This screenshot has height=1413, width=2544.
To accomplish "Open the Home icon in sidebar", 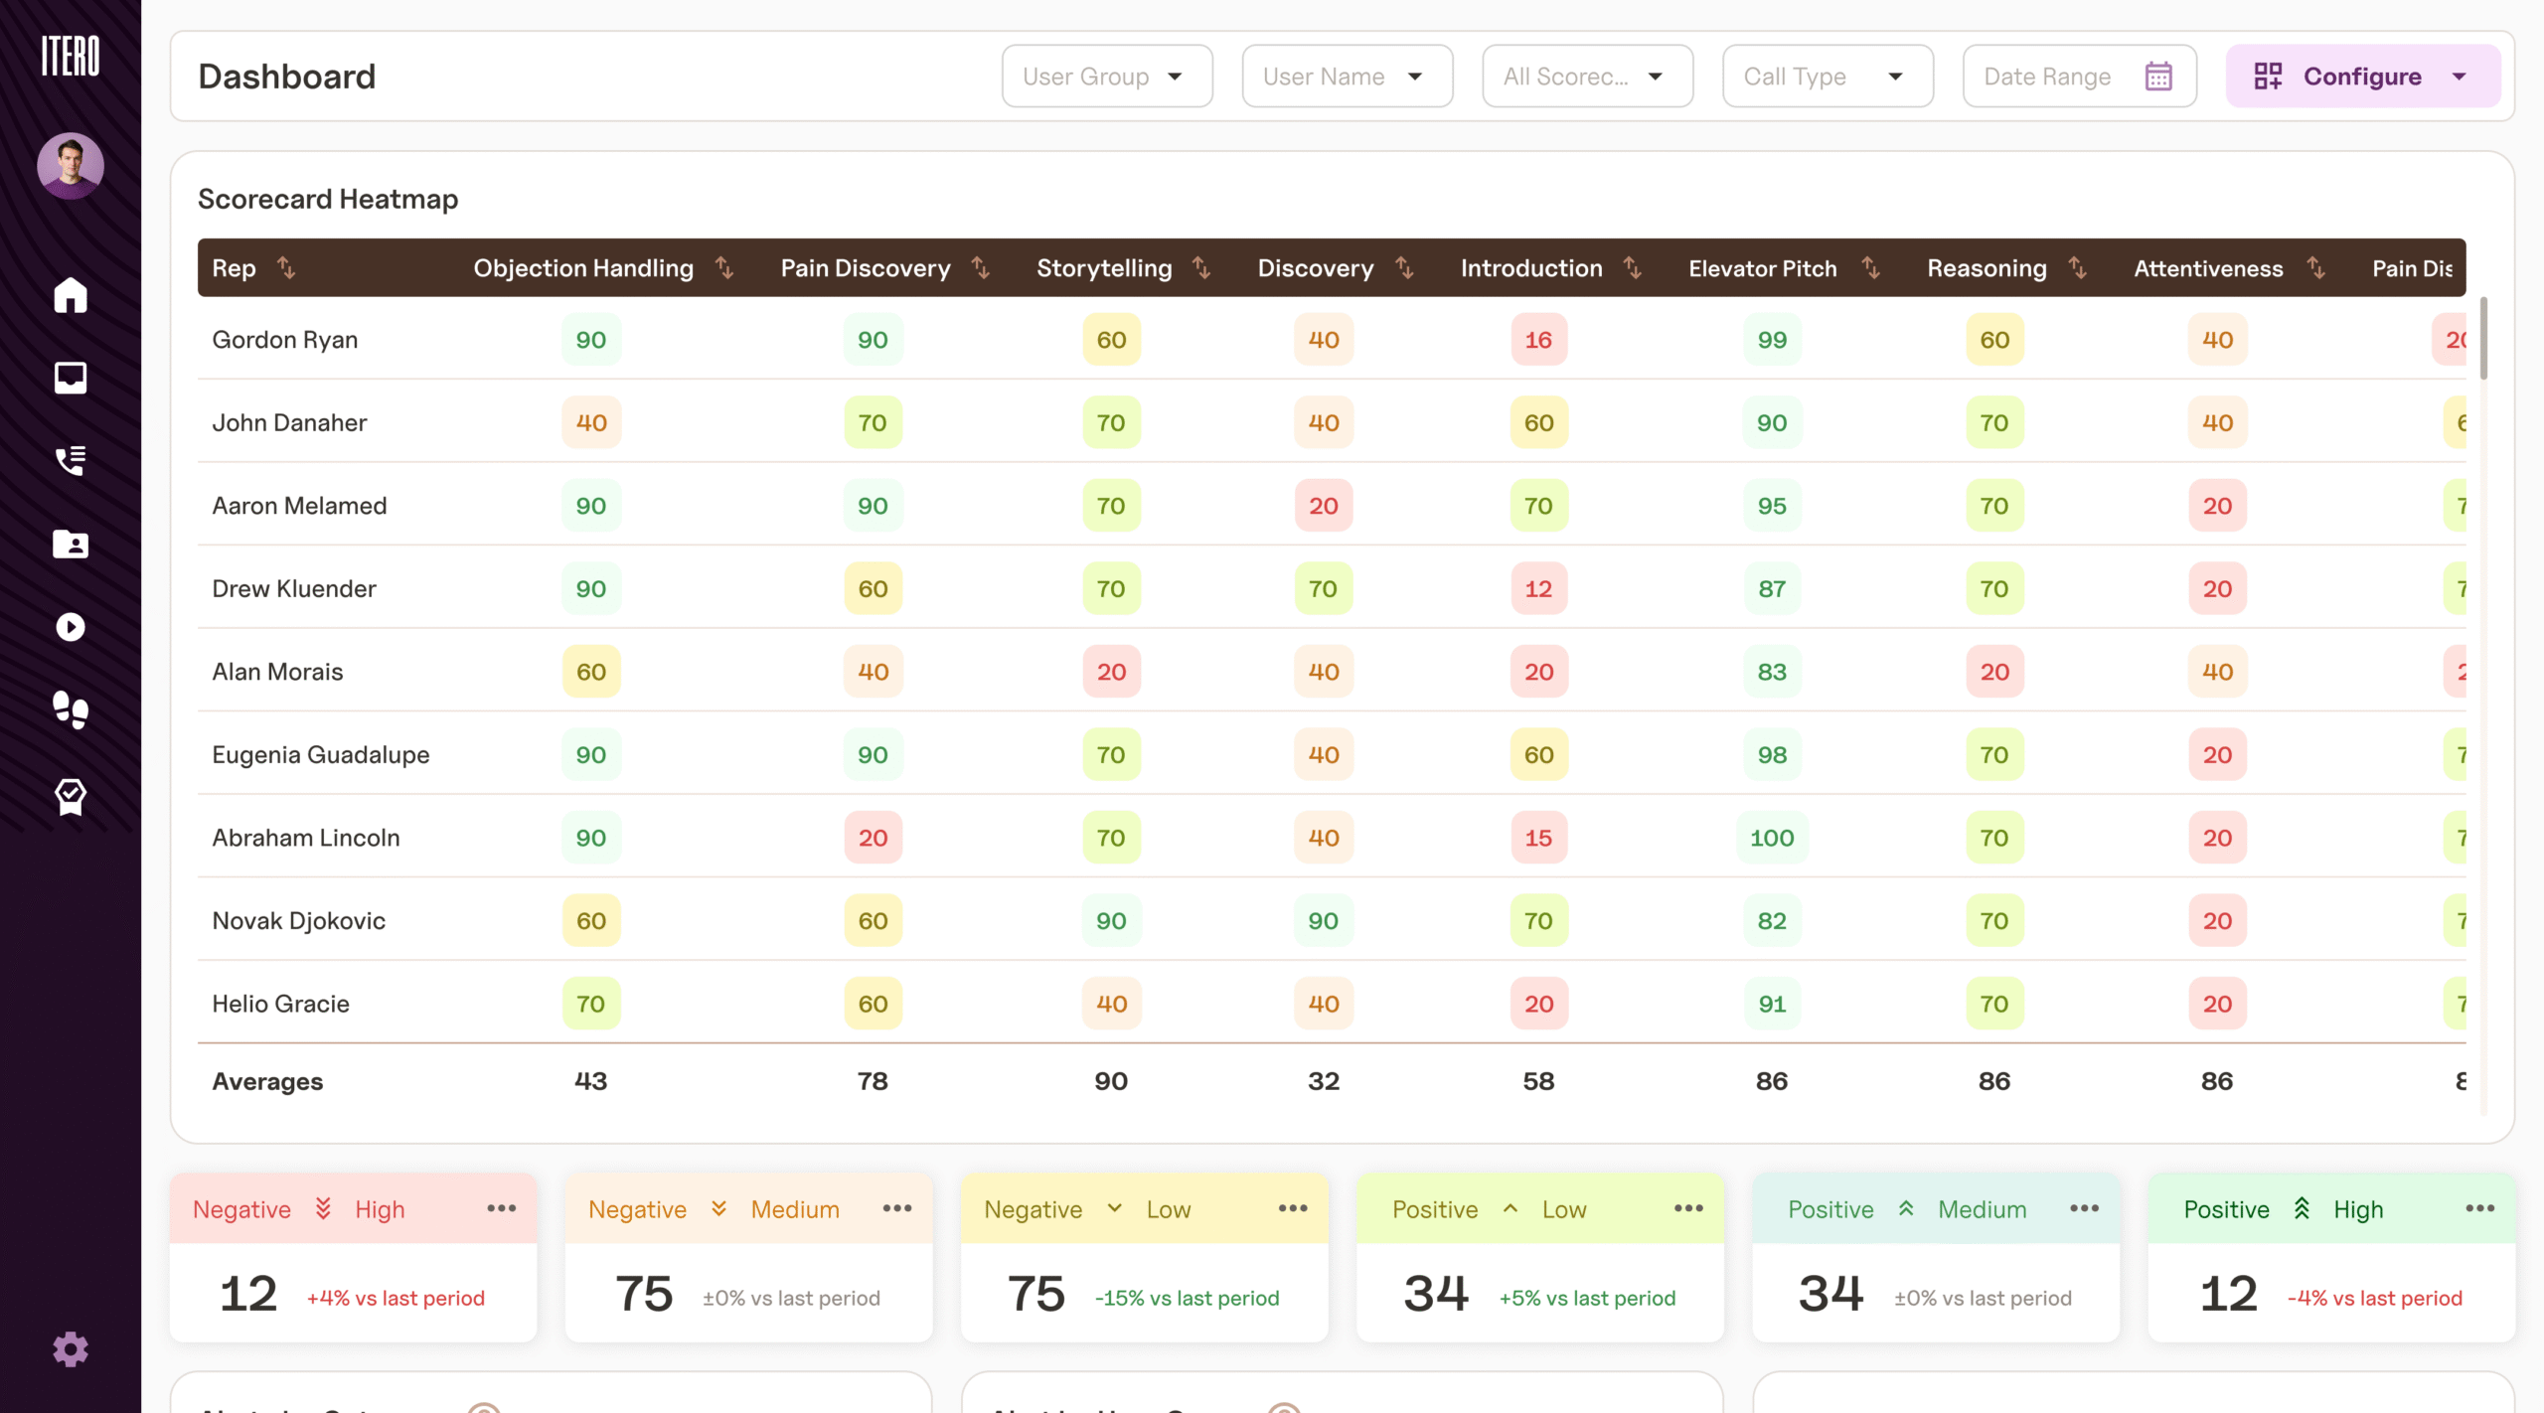I will pyautogui.click(x=71, y=295).
